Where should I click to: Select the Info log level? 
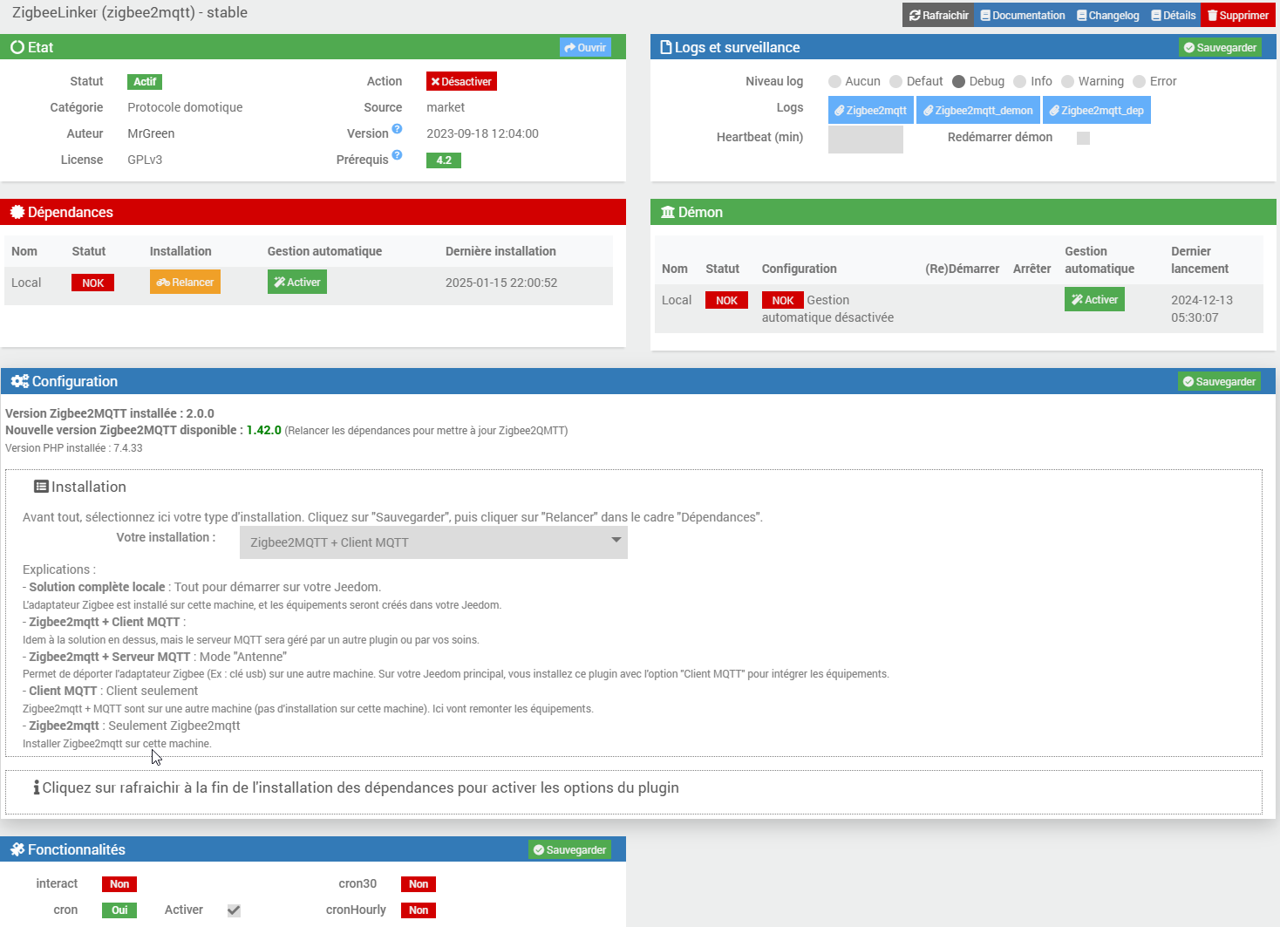tap(1019, 81)
